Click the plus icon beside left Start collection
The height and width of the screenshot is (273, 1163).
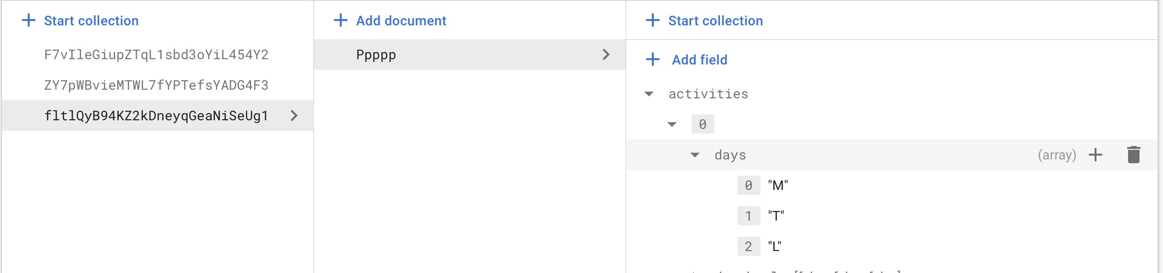coord(29,21)
